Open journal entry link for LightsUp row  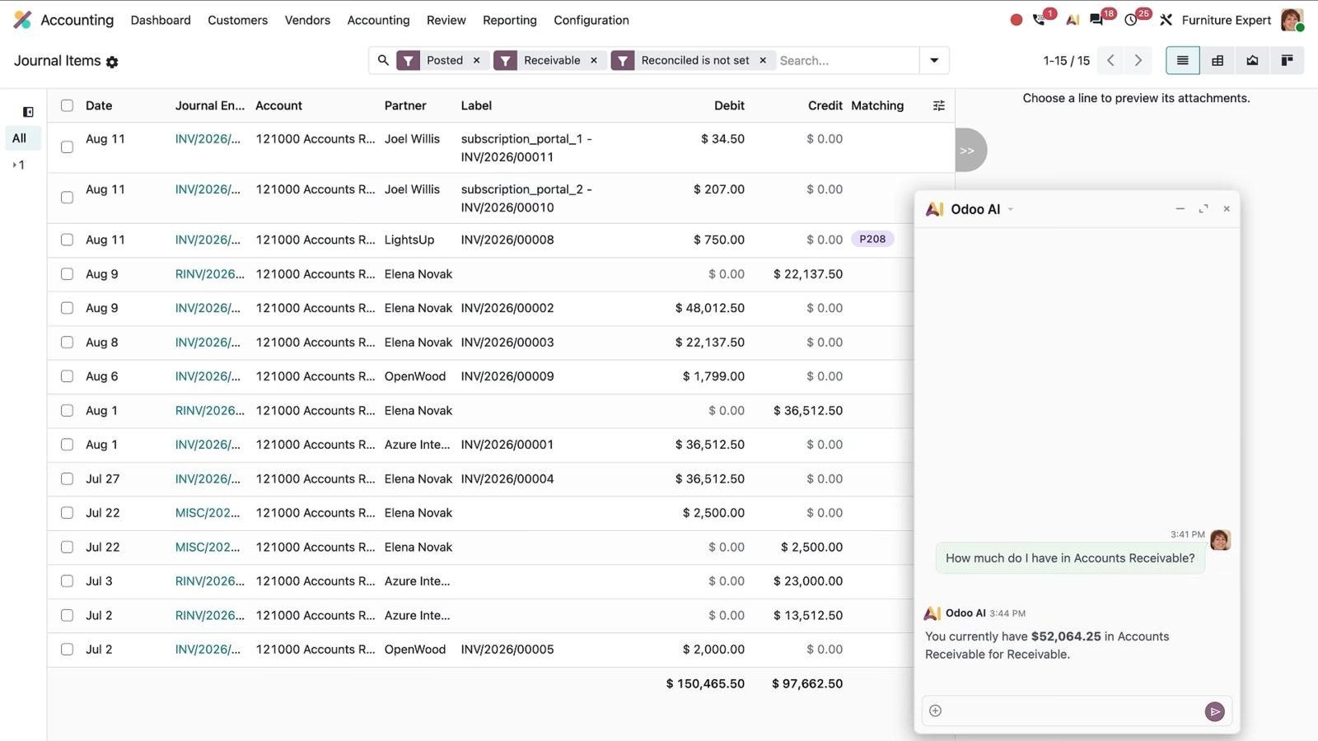[208, 240]
